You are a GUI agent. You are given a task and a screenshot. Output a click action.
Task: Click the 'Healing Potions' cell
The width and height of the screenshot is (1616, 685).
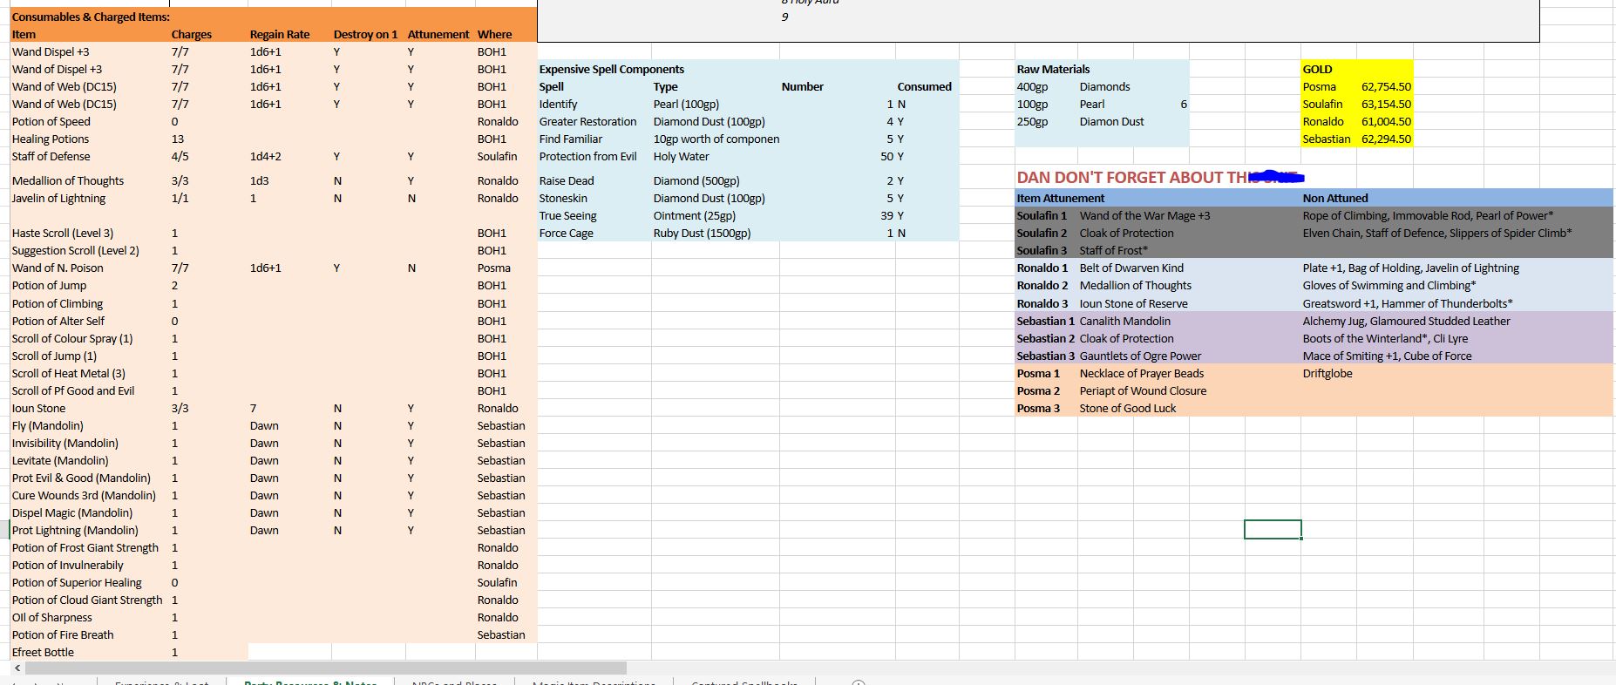point(51,139)
